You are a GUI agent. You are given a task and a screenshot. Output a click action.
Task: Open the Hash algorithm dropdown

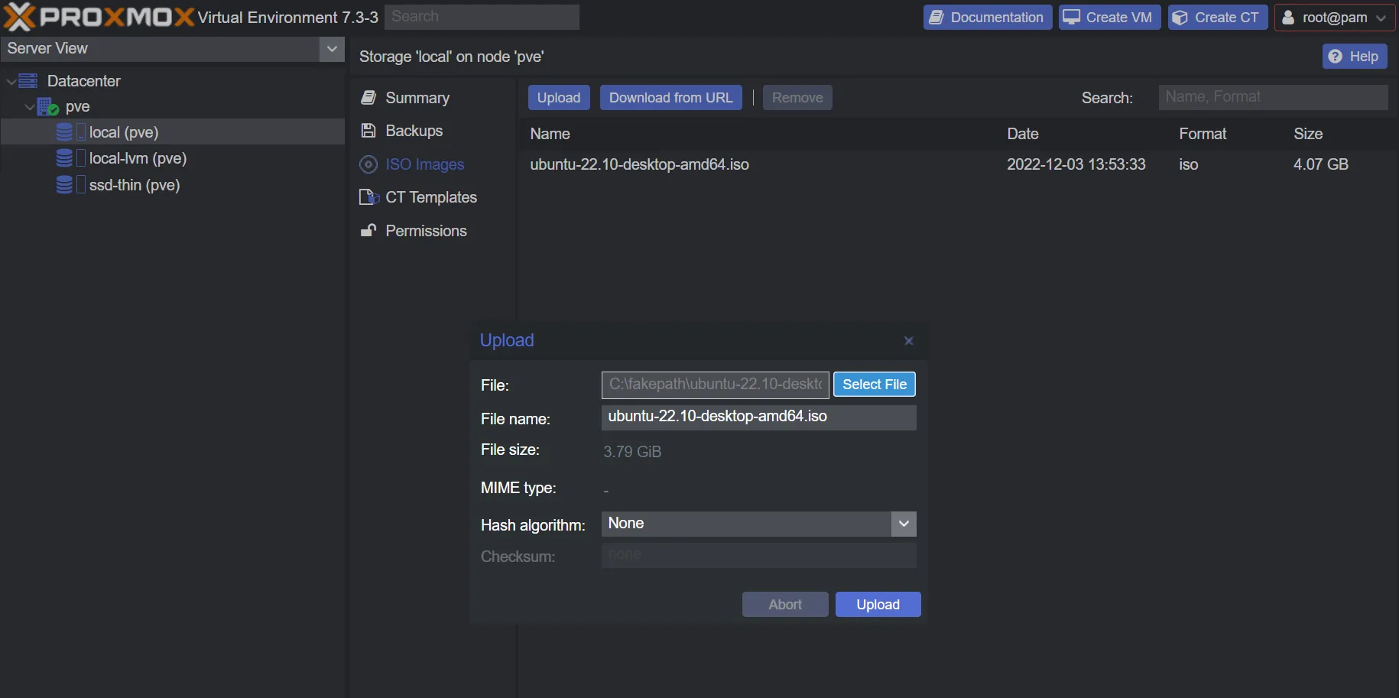coord(903,524)
